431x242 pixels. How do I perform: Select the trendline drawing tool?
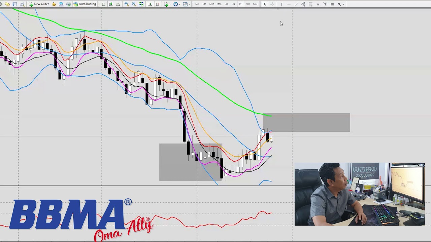click(296, 4)
